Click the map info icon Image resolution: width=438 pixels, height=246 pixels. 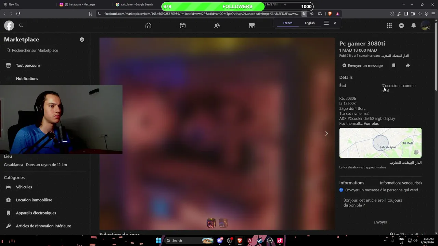click(416, 152)
